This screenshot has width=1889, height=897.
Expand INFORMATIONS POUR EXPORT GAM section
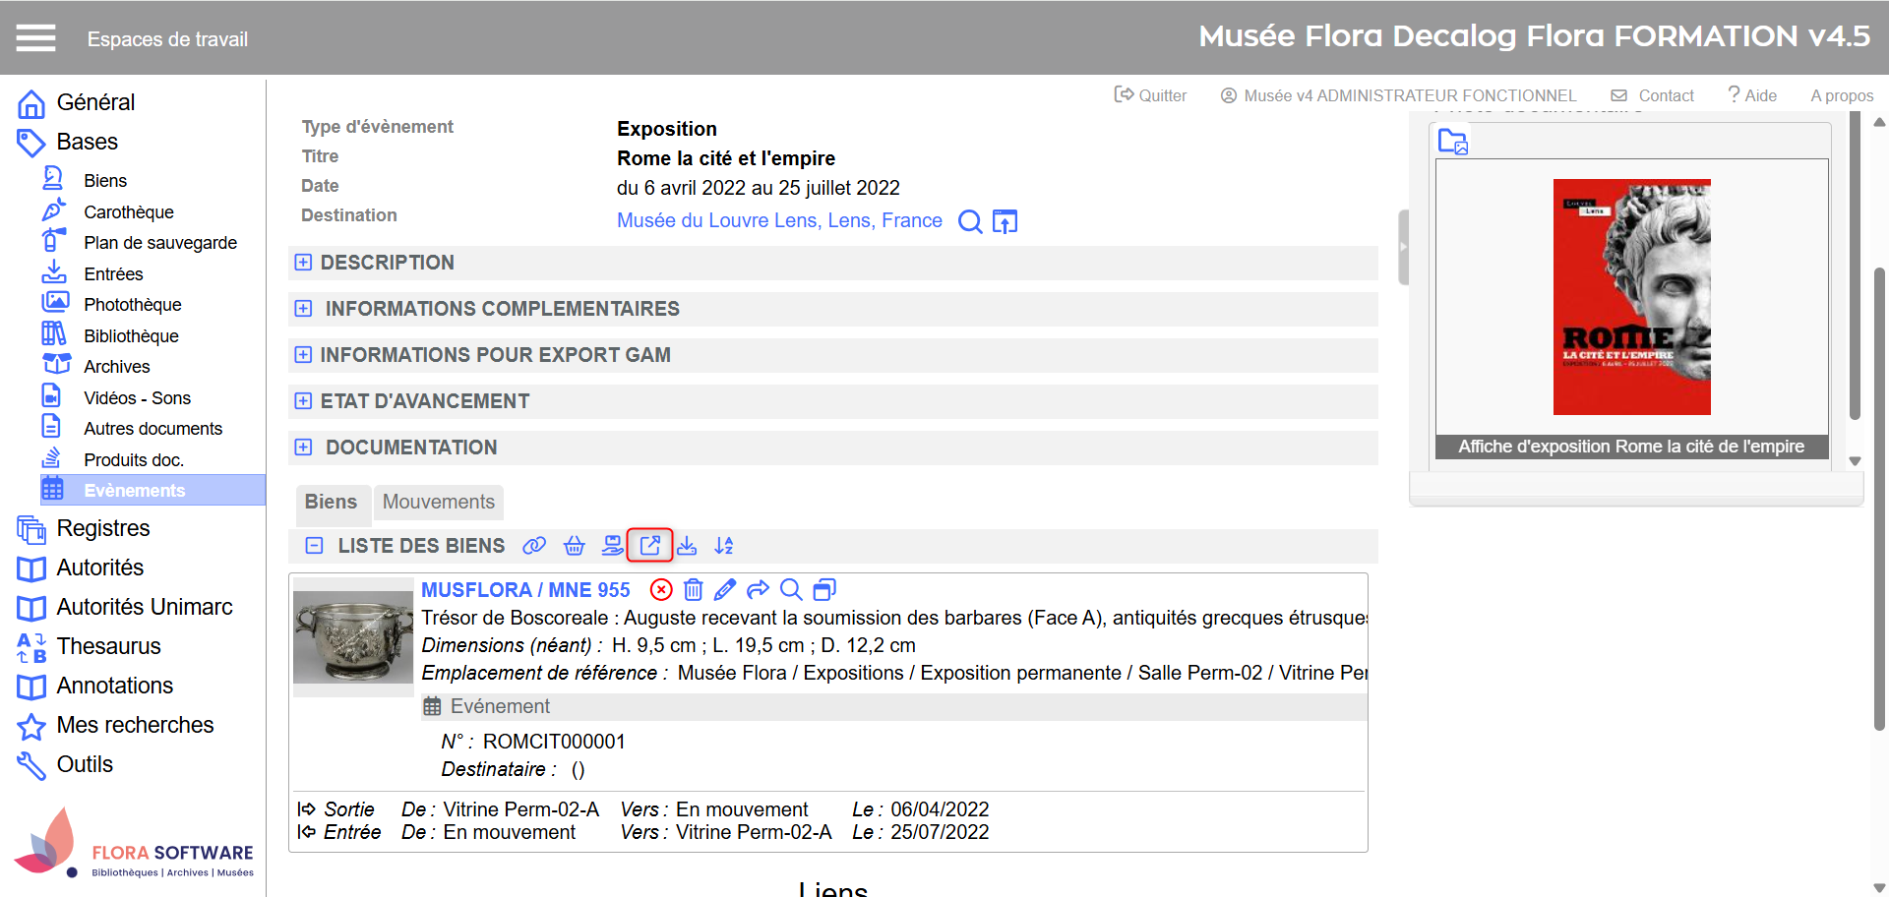[303, 355]
